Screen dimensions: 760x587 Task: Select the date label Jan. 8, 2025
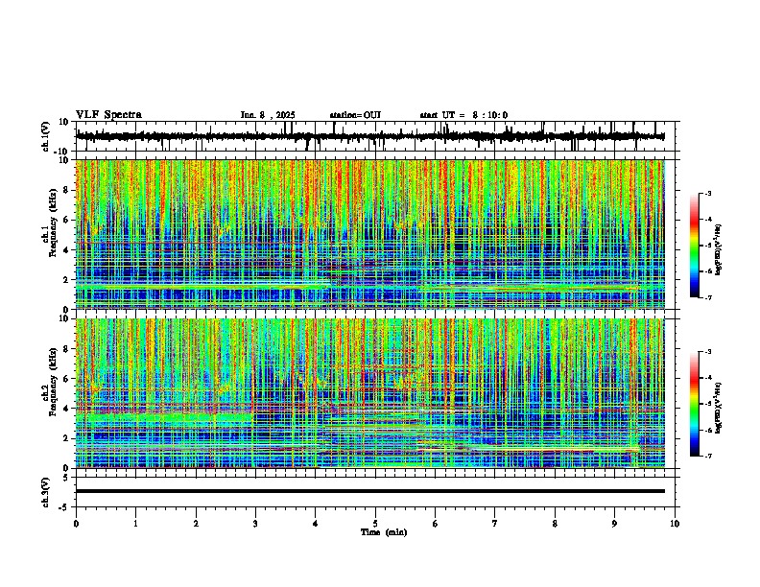(x=268, y=115)
